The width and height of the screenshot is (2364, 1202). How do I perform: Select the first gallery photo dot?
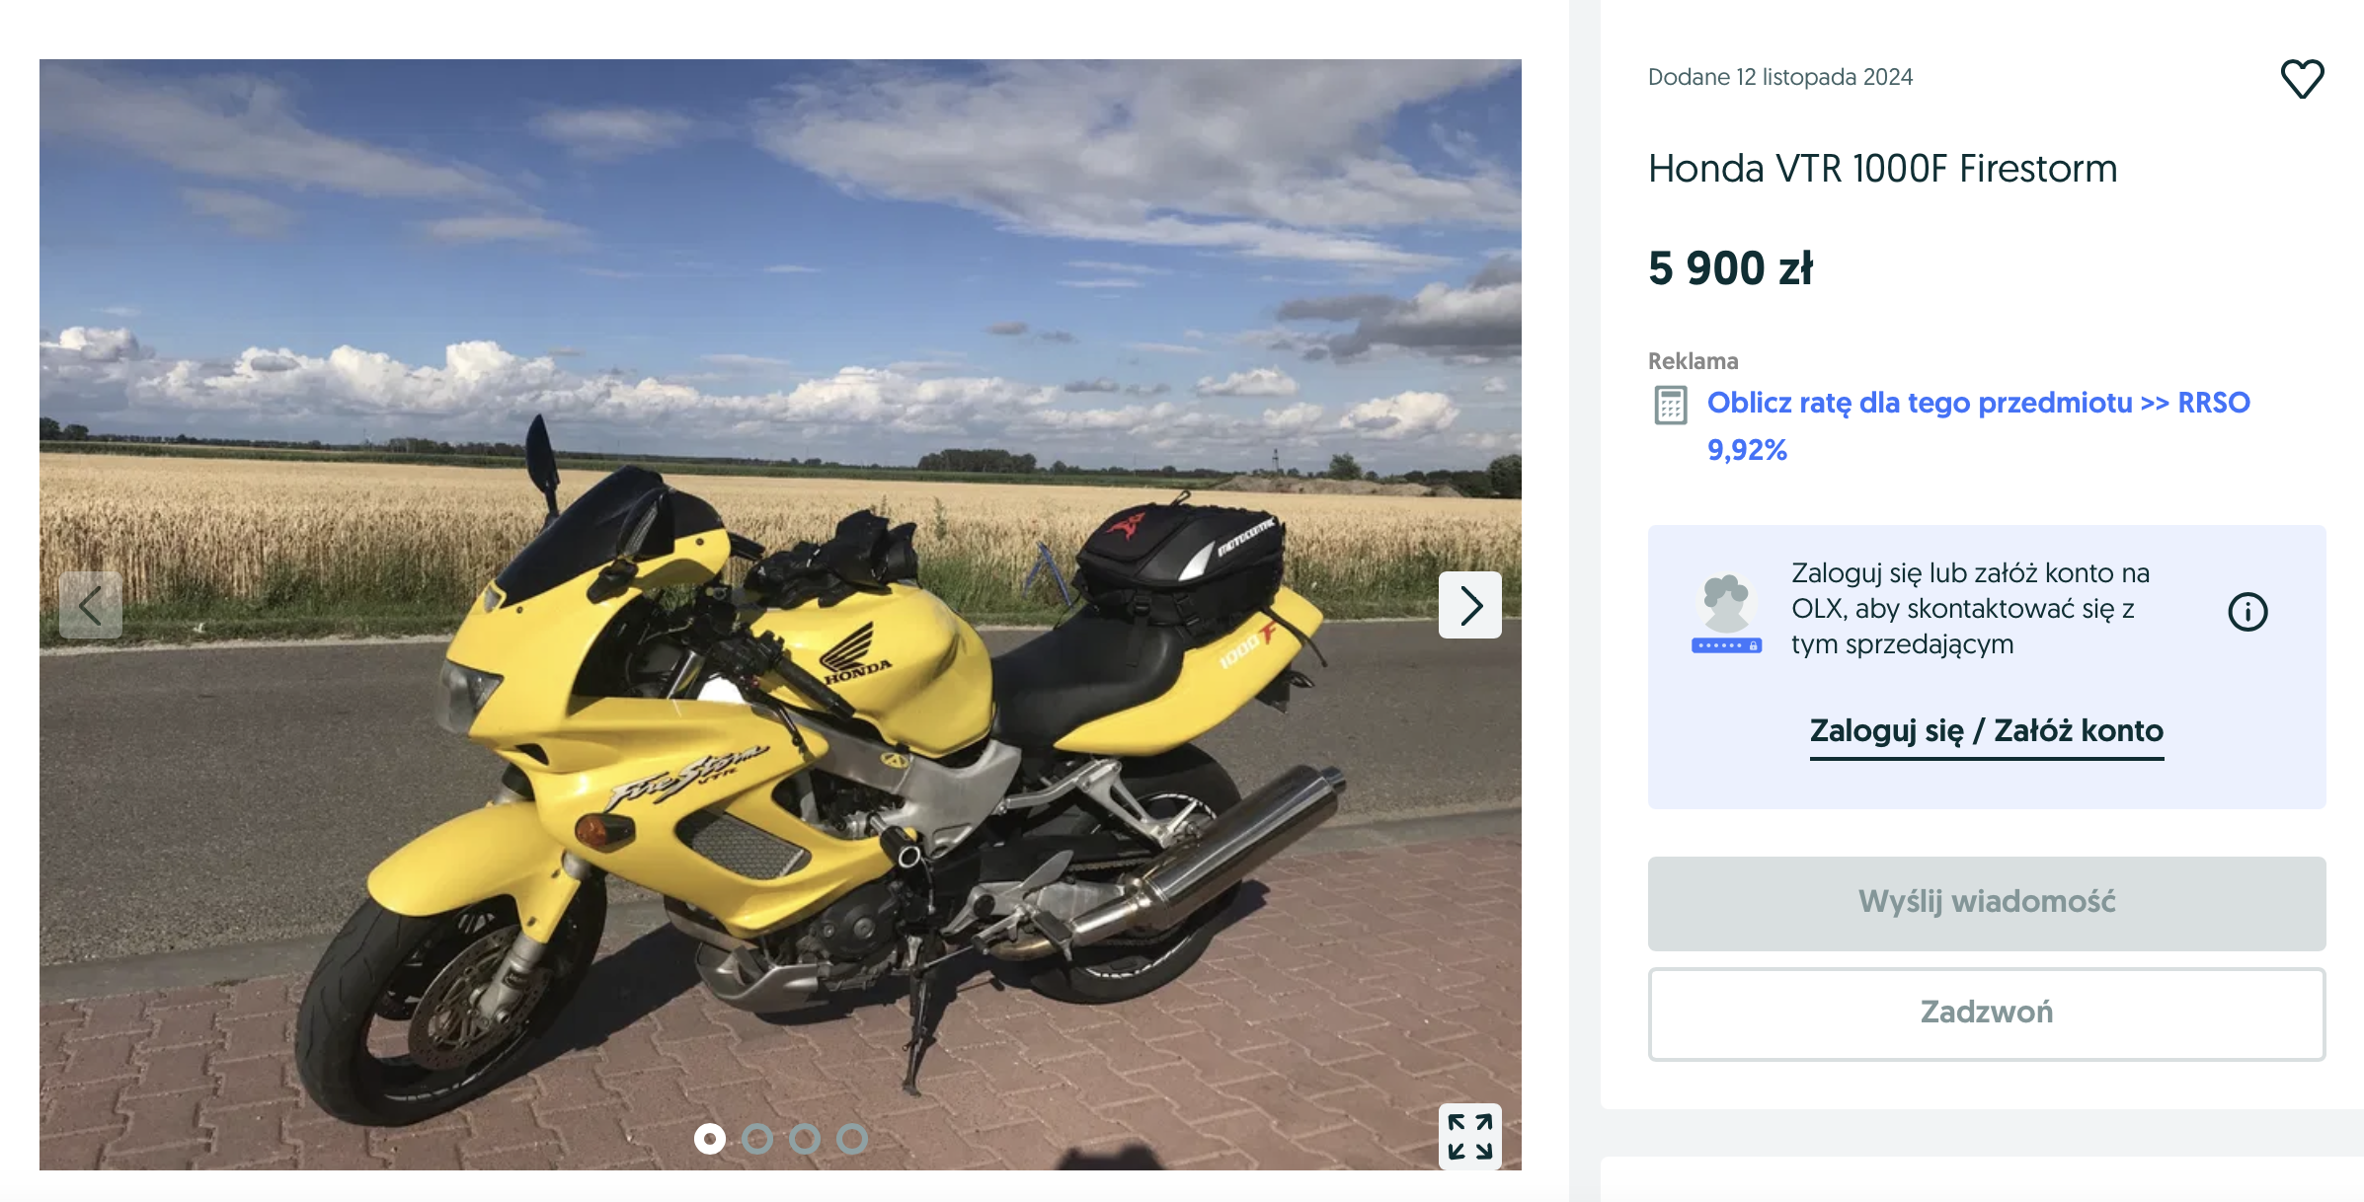pyautogui.click(x=709, y=1139)
